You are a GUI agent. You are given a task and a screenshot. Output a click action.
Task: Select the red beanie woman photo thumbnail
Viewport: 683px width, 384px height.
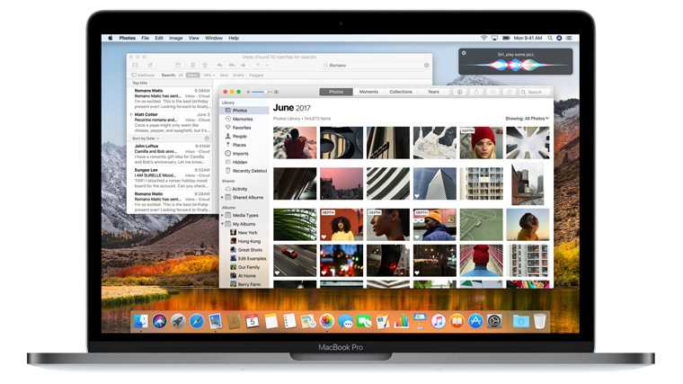point(481,142)
